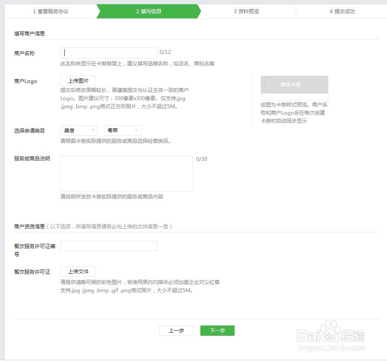This screenshot has width=387, height=361.
Task: Click the green 下一步 button
Action: [x=217, y=330]
